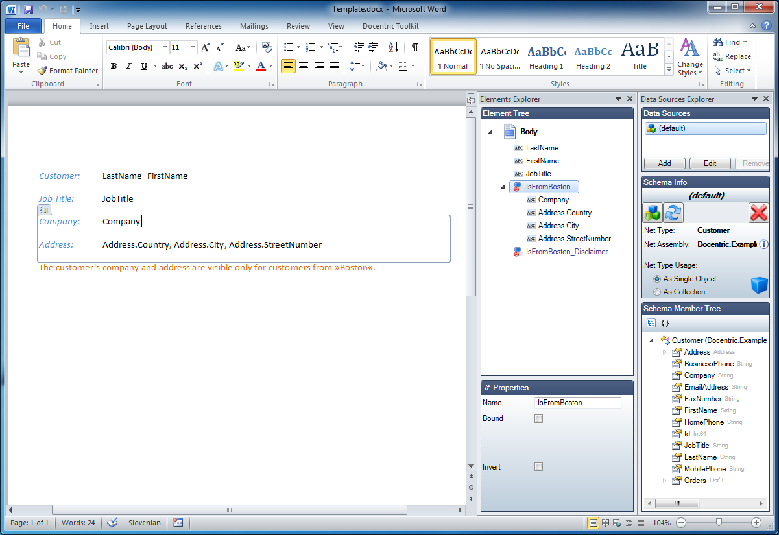The height and width of the screenshot is (535, 779).
Task: Collapse the IsFromBoston tree node
Action: [x=503, y=187]
